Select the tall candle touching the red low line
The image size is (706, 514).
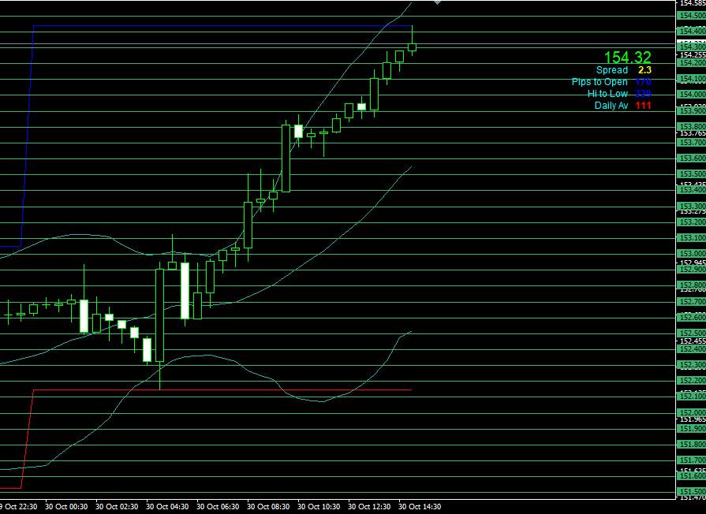tap(159, 315)
